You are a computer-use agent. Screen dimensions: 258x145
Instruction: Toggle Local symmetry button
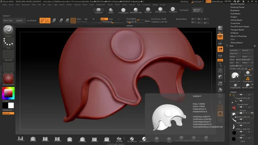[220, 49]
